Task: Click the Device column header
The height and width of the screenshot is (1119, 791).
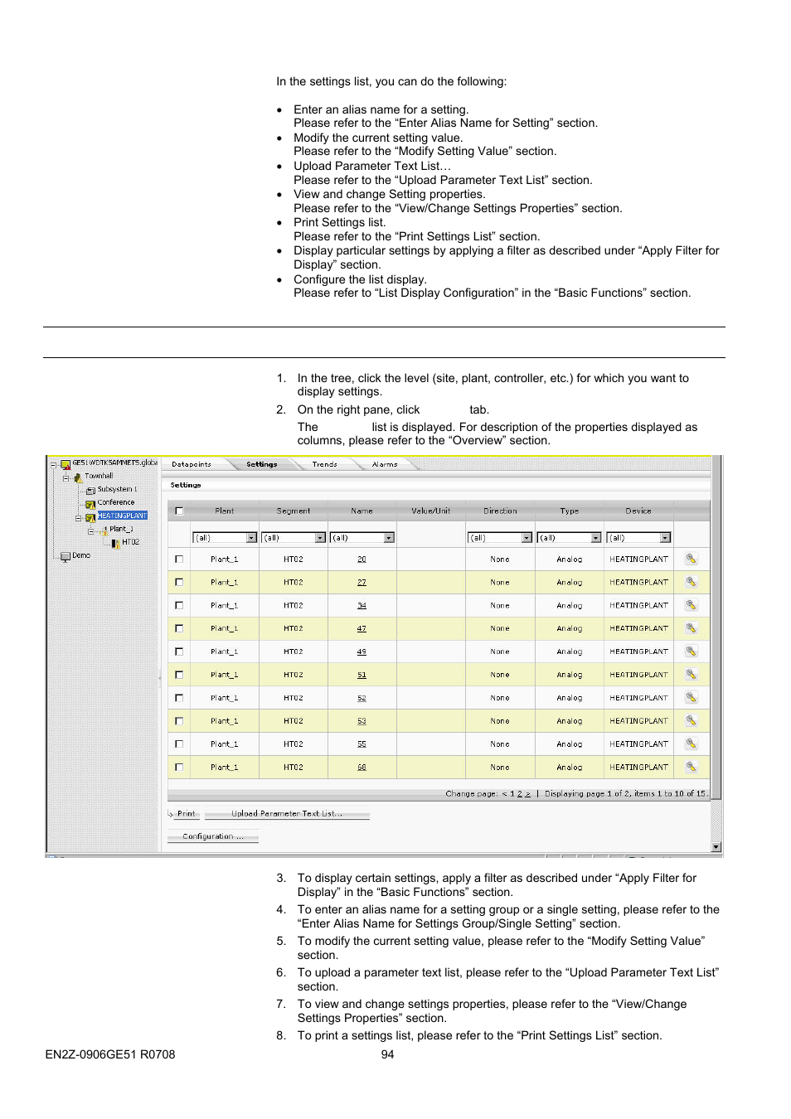Action: pyautogui.click(x=638, y=511)
